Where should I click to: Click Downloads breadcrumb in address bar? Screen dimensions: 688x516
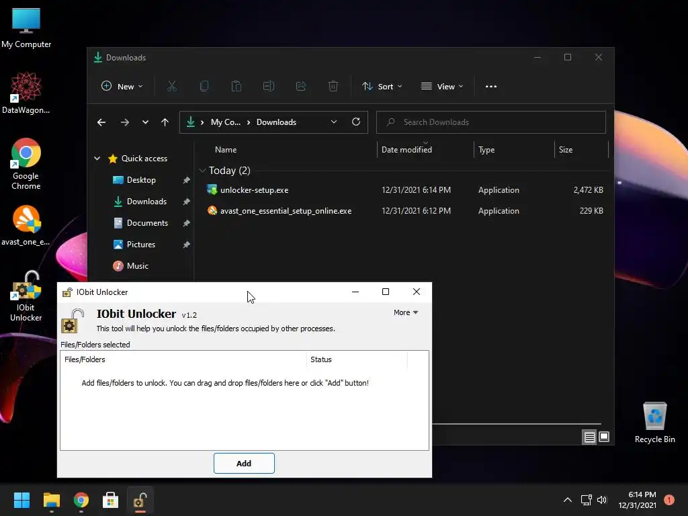276,122
